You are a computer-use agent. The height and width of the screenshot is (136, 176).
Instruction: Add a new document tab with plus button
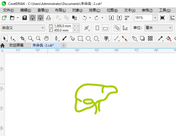tap(64, 45)
